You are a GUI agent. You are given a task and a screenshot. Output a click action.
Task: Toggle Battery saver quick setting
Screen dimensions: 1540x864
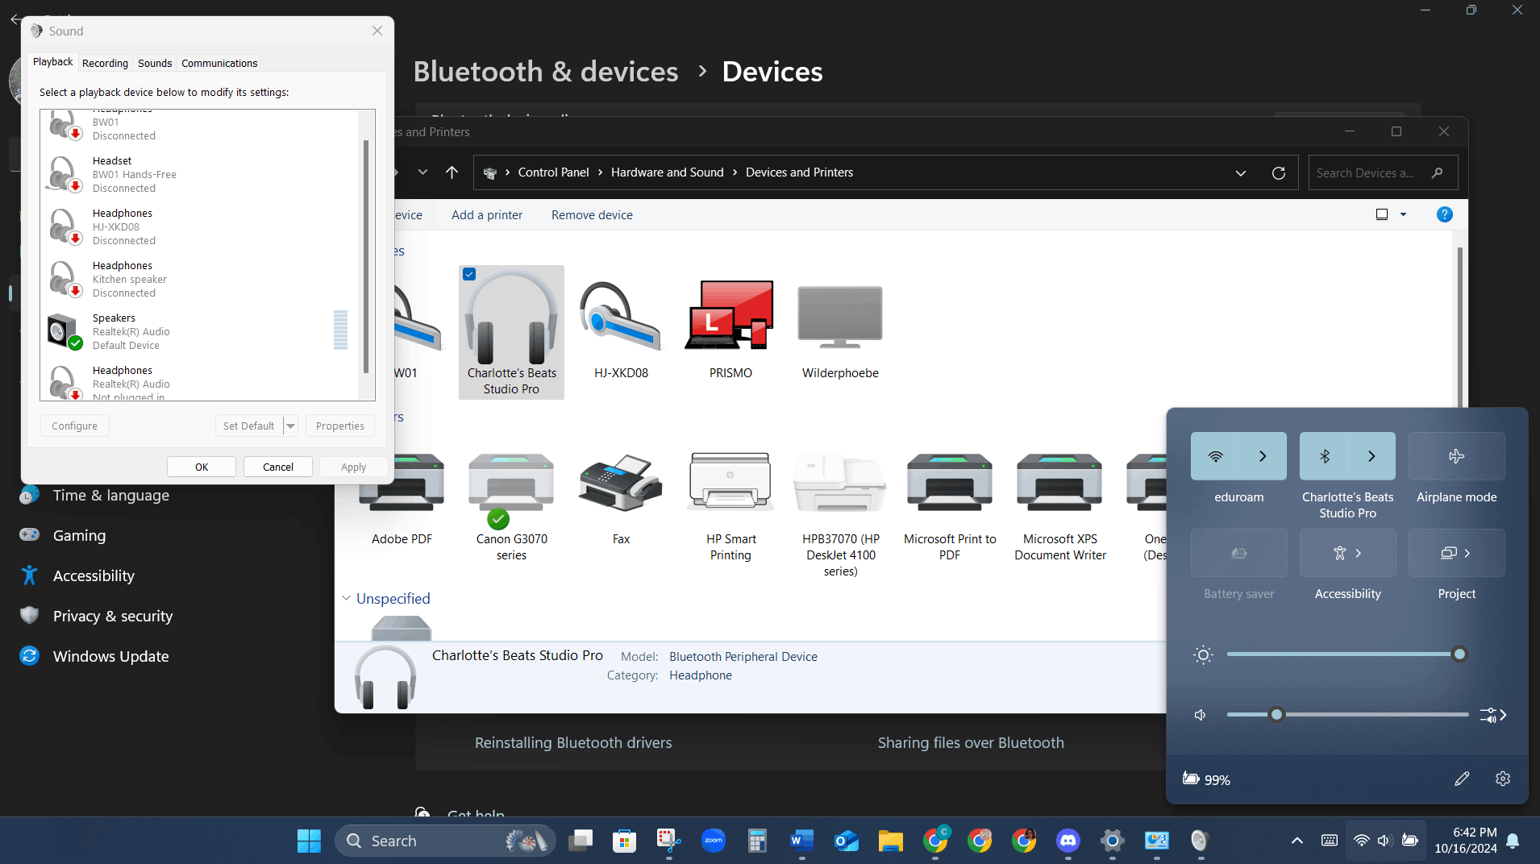(1238, 553)
